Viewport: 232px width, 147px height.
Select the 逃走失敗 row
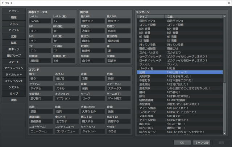[x=180, y=88]
